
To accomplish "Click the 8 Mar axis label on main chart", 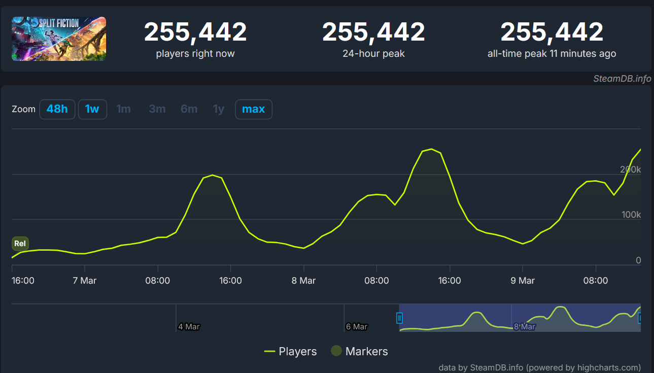I will (x=303, y=280).
